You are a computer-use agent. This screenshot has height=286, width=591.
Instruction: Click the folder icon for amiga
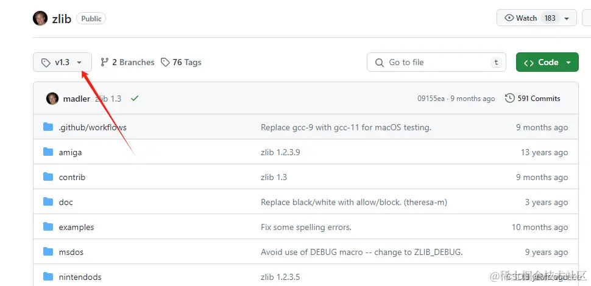[48, 152]
